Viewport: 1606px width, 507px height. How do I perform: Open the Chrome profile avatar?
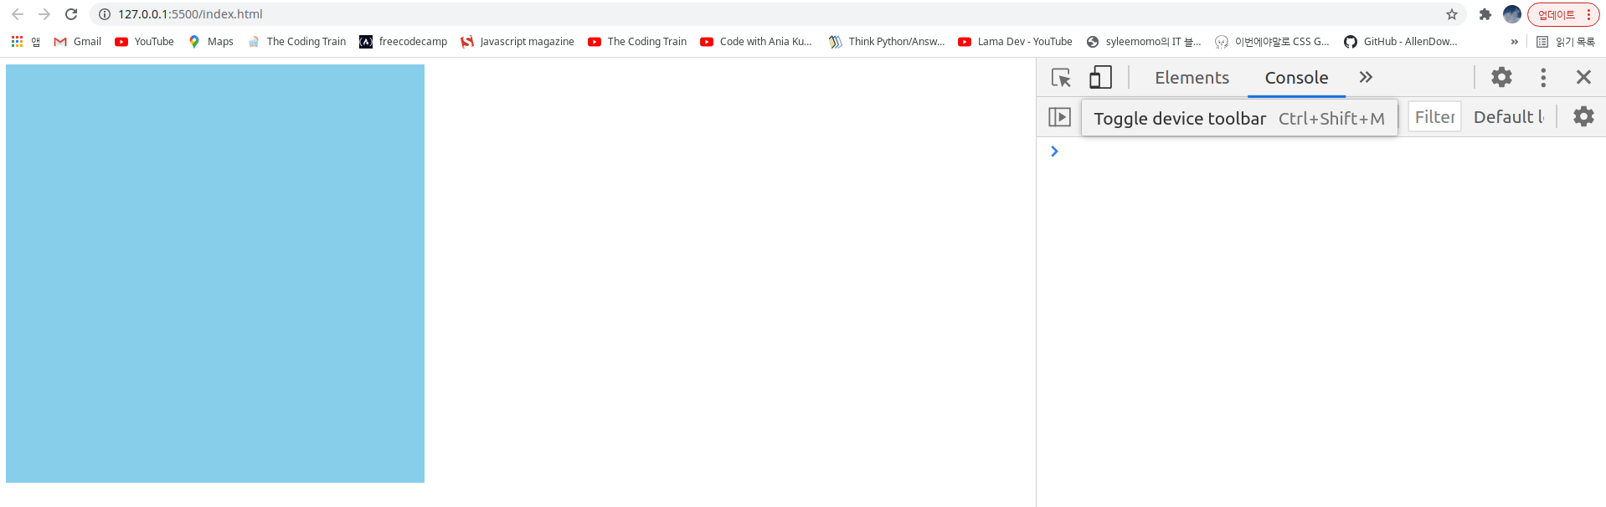click(1512, 14)
